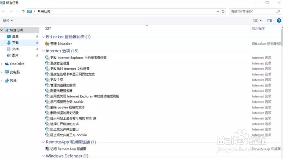The height and width of the screenshot is (159, 283).
Task: Click the search magnifier icon
Action: pyautogui.click(x=278, y=11)
